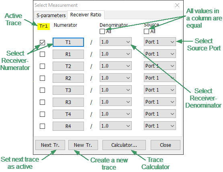This screenshot has height=172, width=223.
Task: Select the Receiver Ratio tab
Action: tap(86, 14)
